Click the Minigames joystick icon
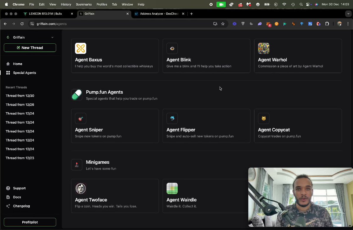Viewport: 353px width, 230px height. point(77,165)
